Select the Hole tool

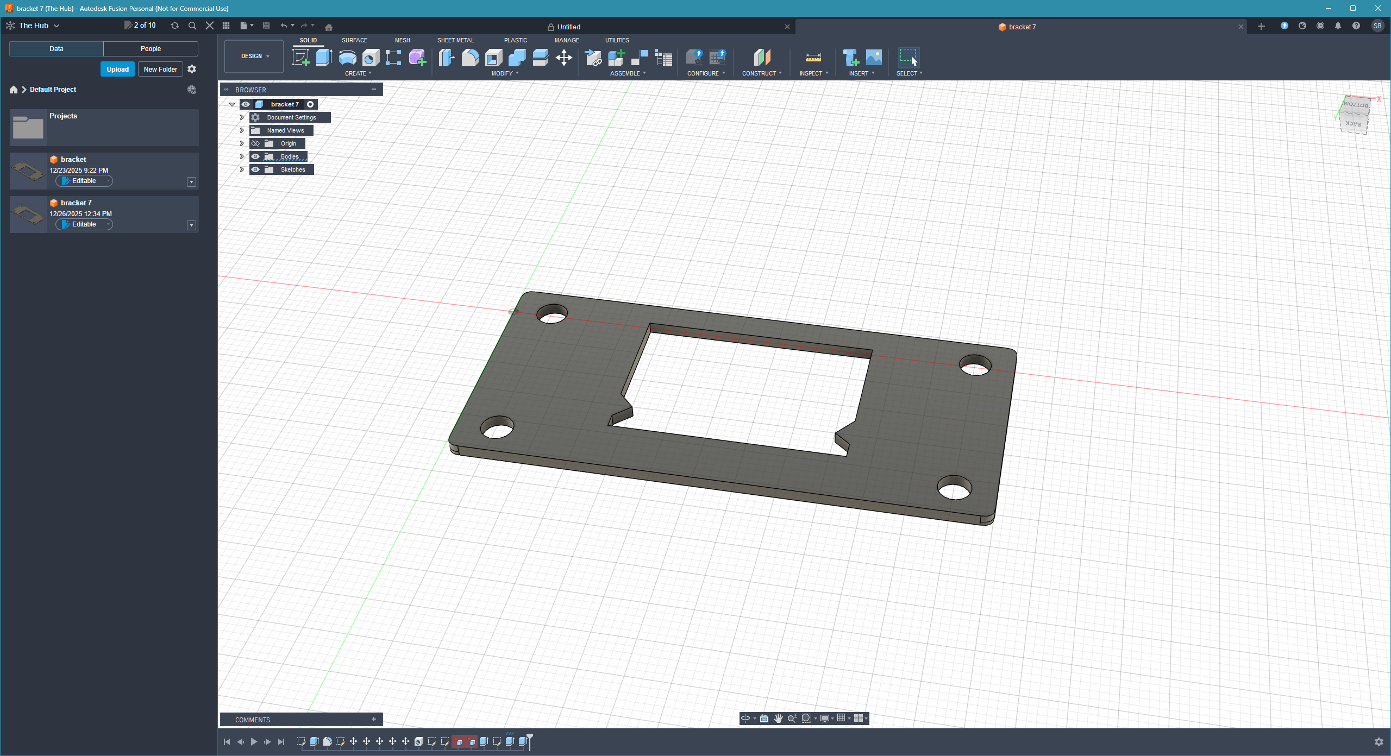[x=371, y=57]
